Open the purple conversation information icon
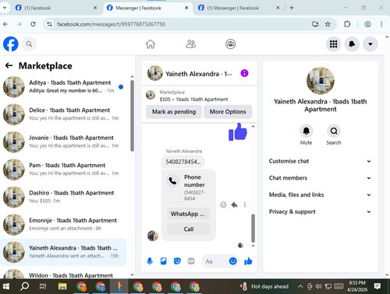This screenshot has height=294, width=390. point(244,73)
